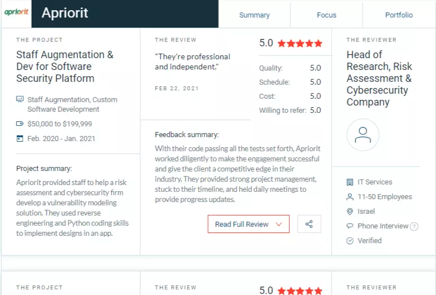Click the Apriorit logo image
Viewport: 436px width, 295px height.
(x=16, y=12)
